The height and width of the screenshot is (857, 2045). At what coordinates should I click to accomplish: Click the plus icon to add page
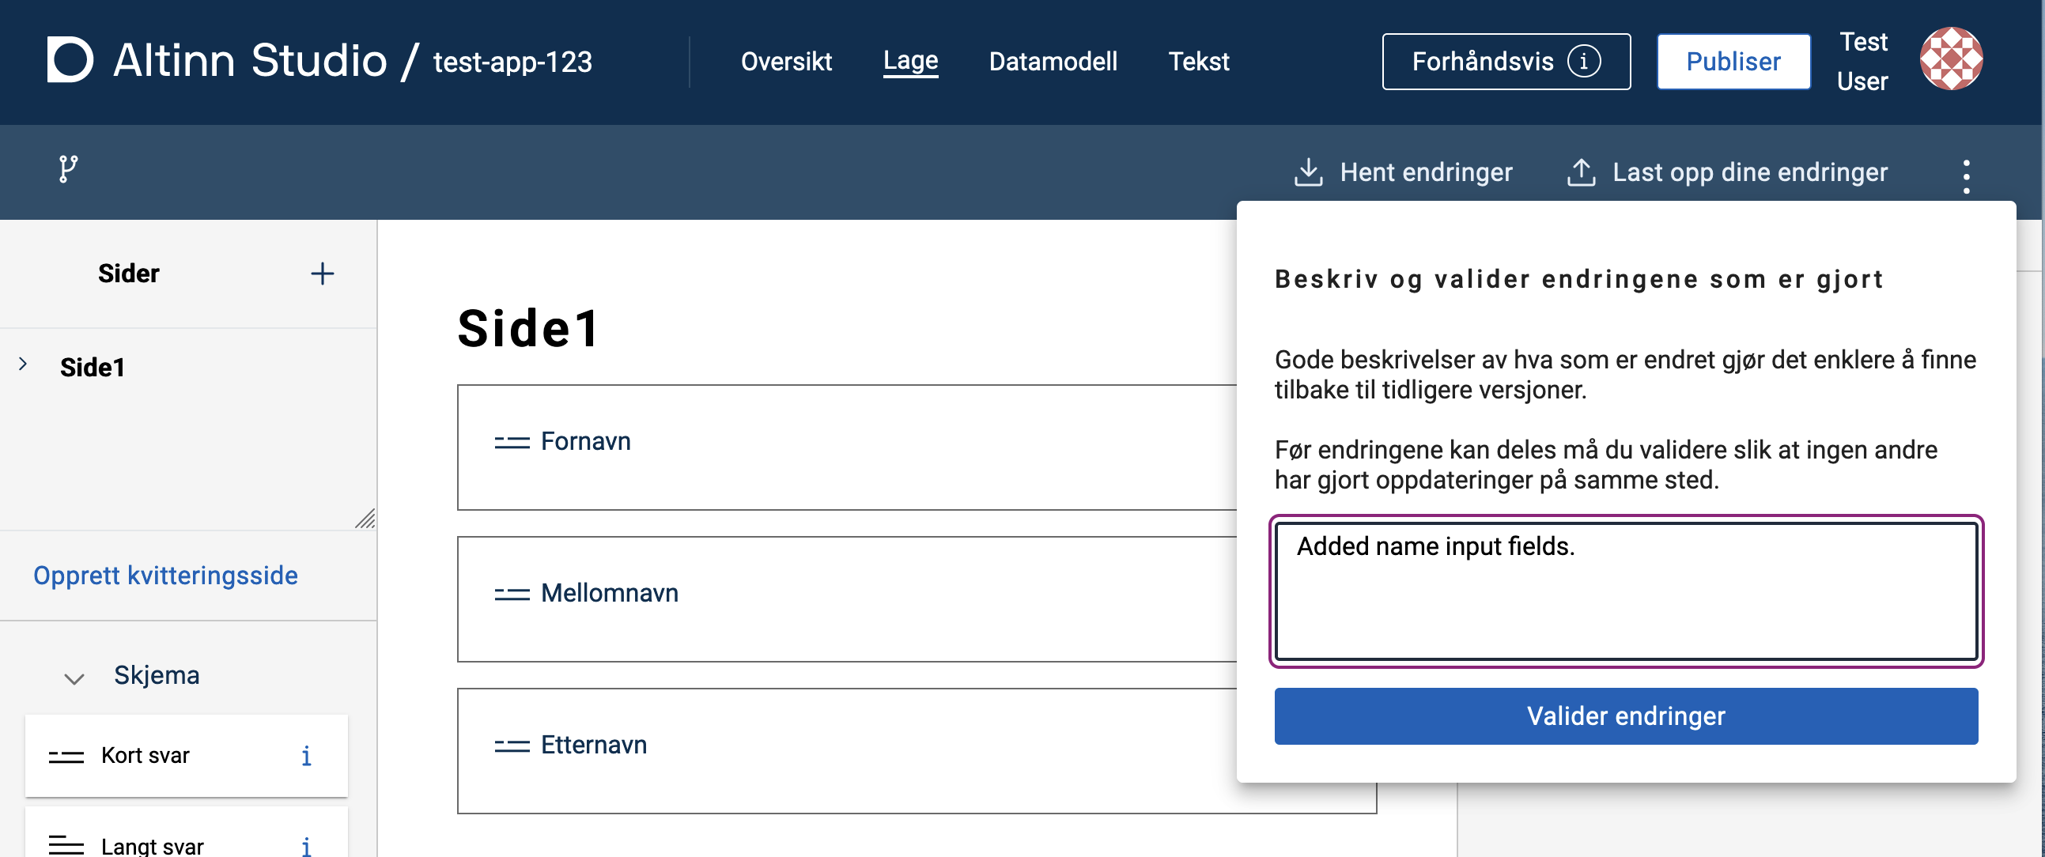click(322, 274)
